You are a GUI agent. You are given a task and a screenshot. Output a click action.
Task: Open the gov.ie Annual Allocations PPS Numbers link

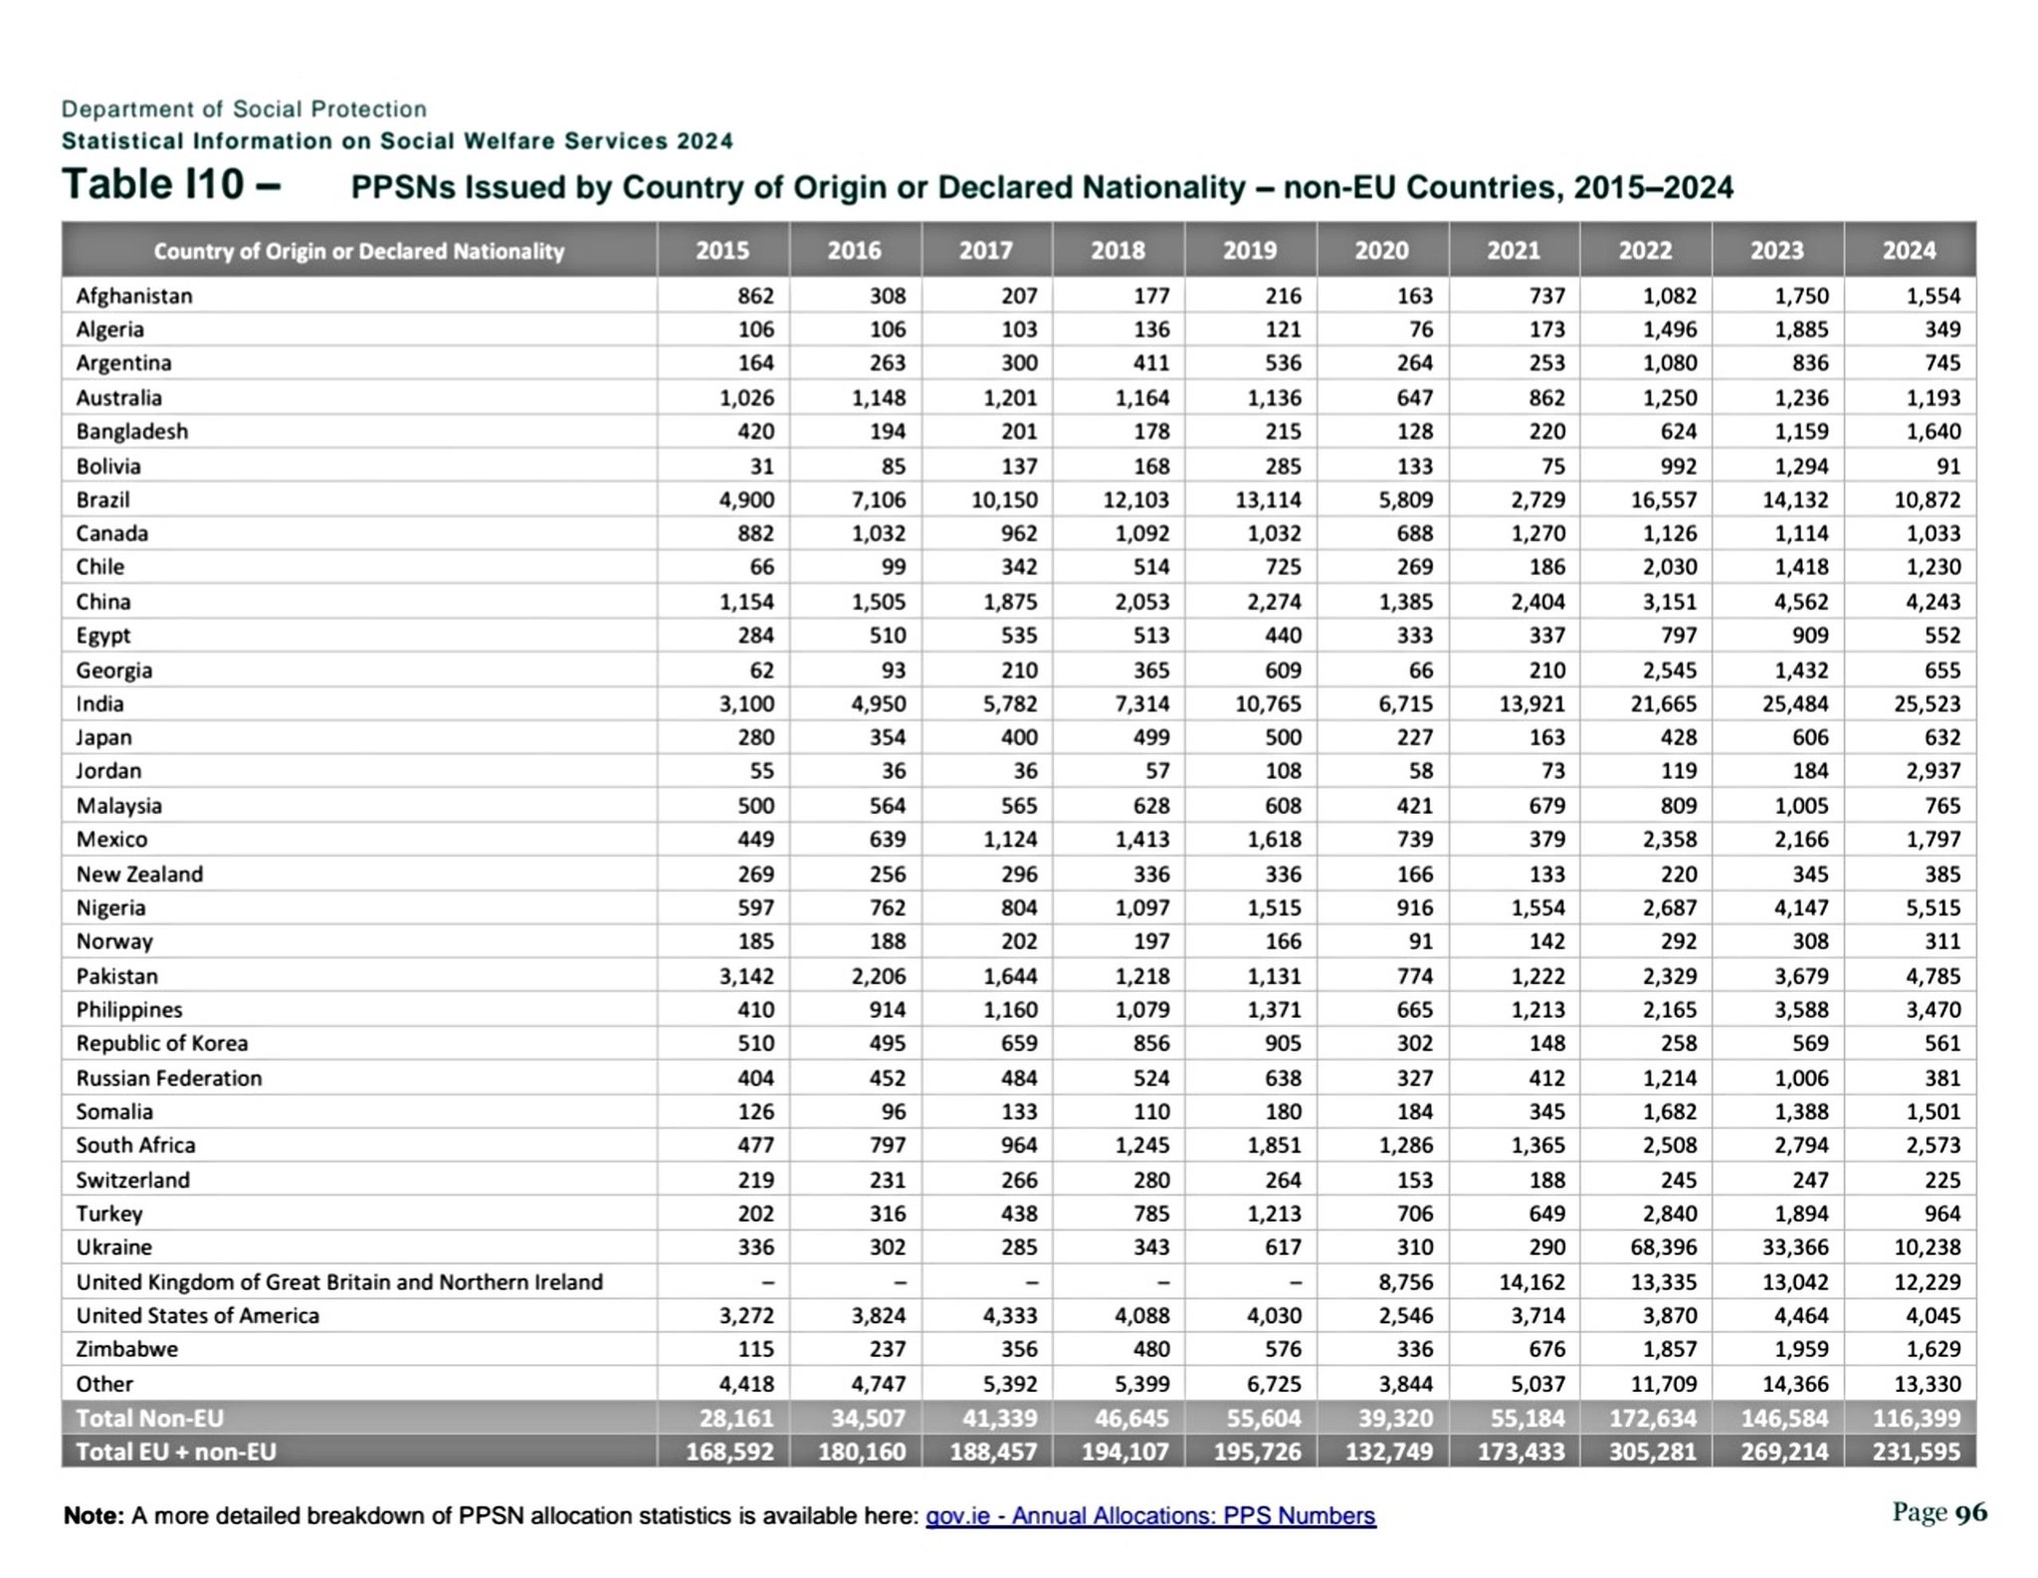click(x=1150, y=1515)
